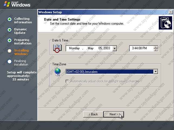Open the date picker dropdown arrow
Viewport: 174px width, 130px height.
114,49
